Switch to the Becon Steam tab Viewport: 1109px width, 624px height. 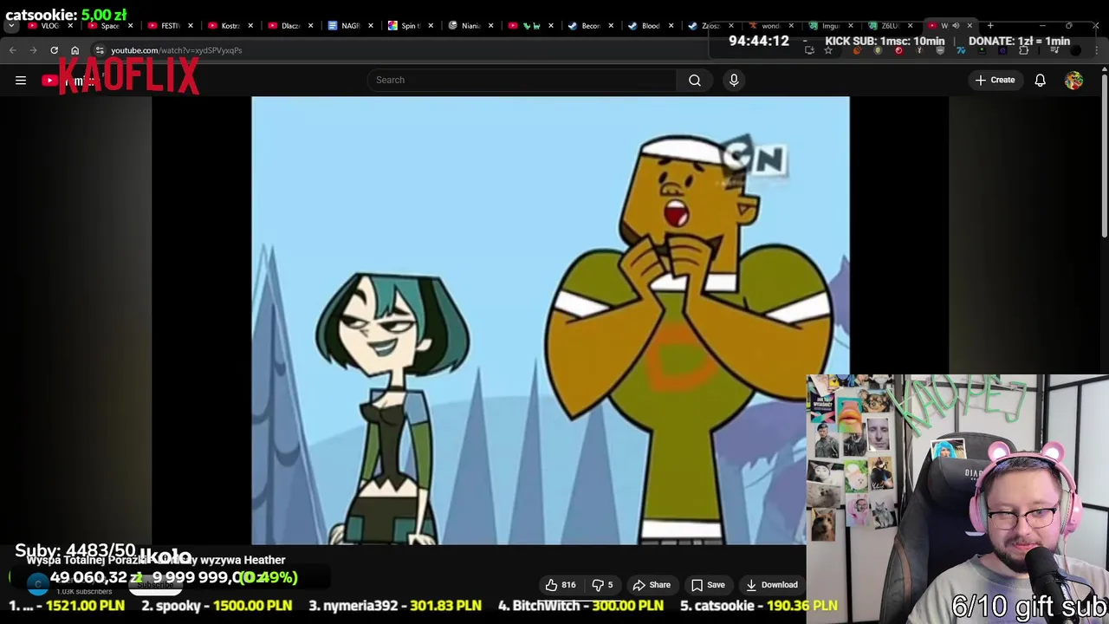pos(589,26)
